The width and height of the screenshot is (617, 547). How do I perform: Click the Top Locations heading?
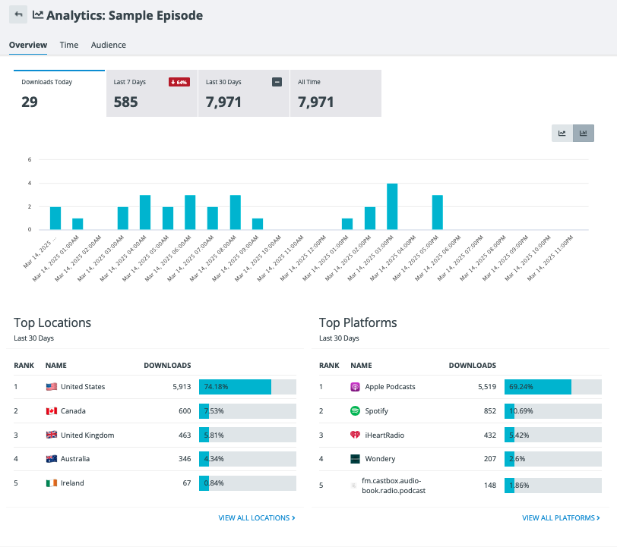(x=52, y=322)
